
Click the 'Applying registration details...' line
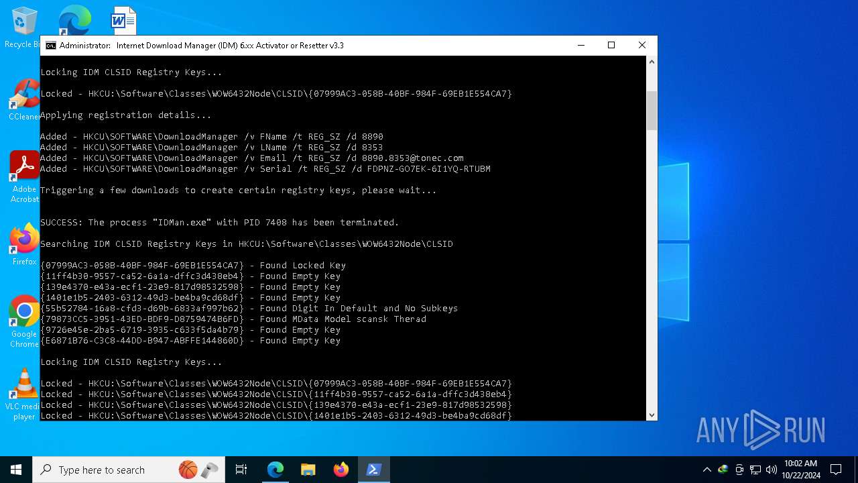[x=126, y=115]
